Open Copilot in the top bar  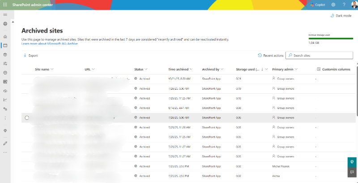click(x=318, y=5)
